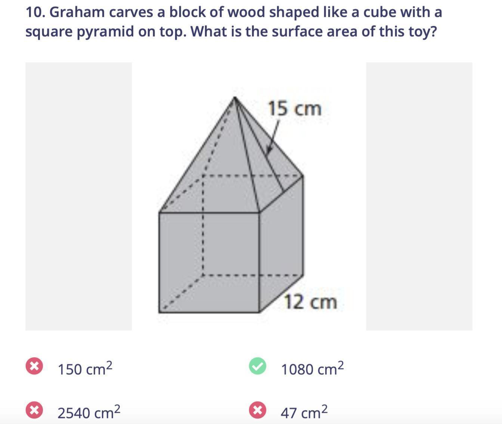Select the answer option 47 cm²
The image size is (502, 424).
[x=304, y=412]
